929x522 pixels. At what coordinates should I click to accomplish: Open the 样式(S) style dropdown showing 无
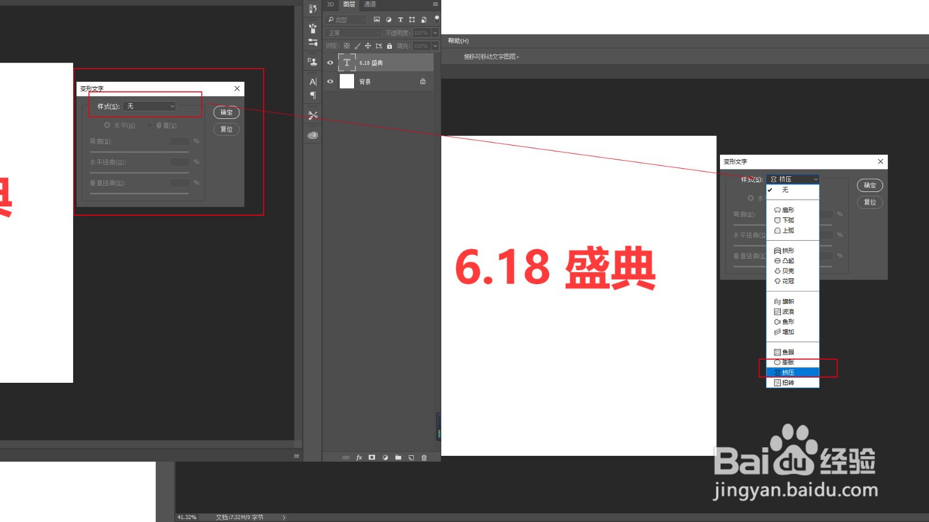pos(150,106)
